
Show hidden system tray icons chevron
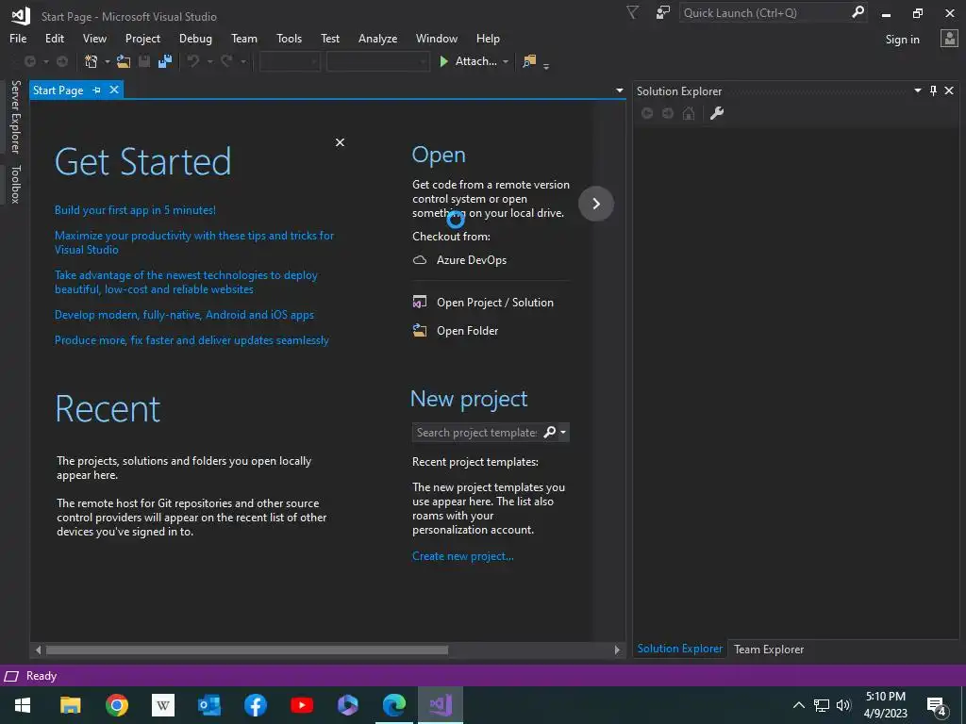[x=798, y=705]
